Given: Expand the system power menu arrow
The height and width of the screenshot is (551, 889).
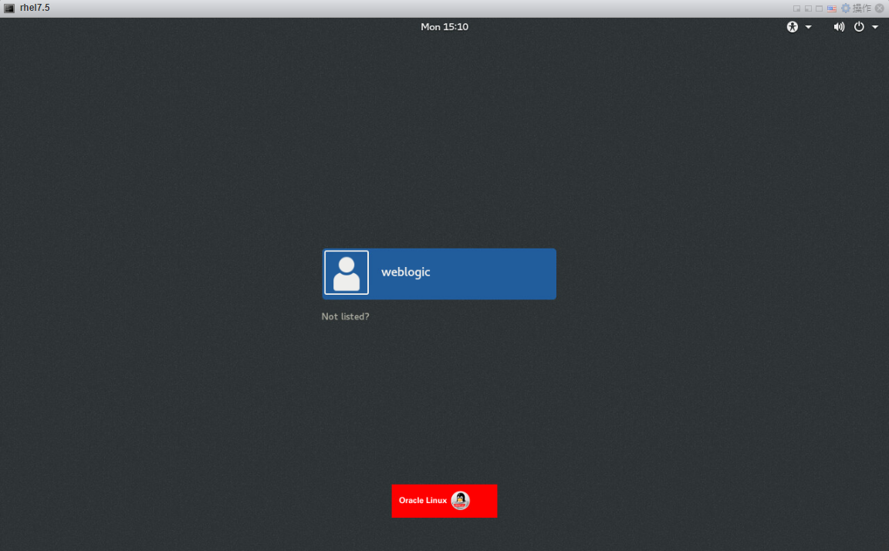Looking at the screenshot, I should point(875,27).
